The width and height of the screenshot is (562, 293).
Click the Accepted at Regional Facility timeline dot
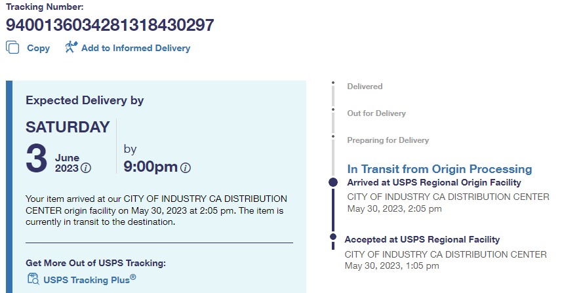point(333,239)
